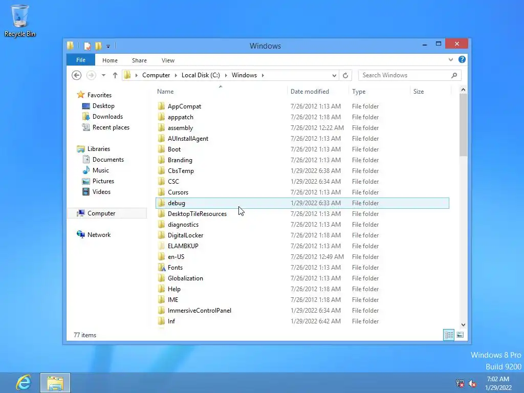Viewport: 524px width, 393px height.
Task: Open the Recent locations dropdown arrow
Action: 103,75
